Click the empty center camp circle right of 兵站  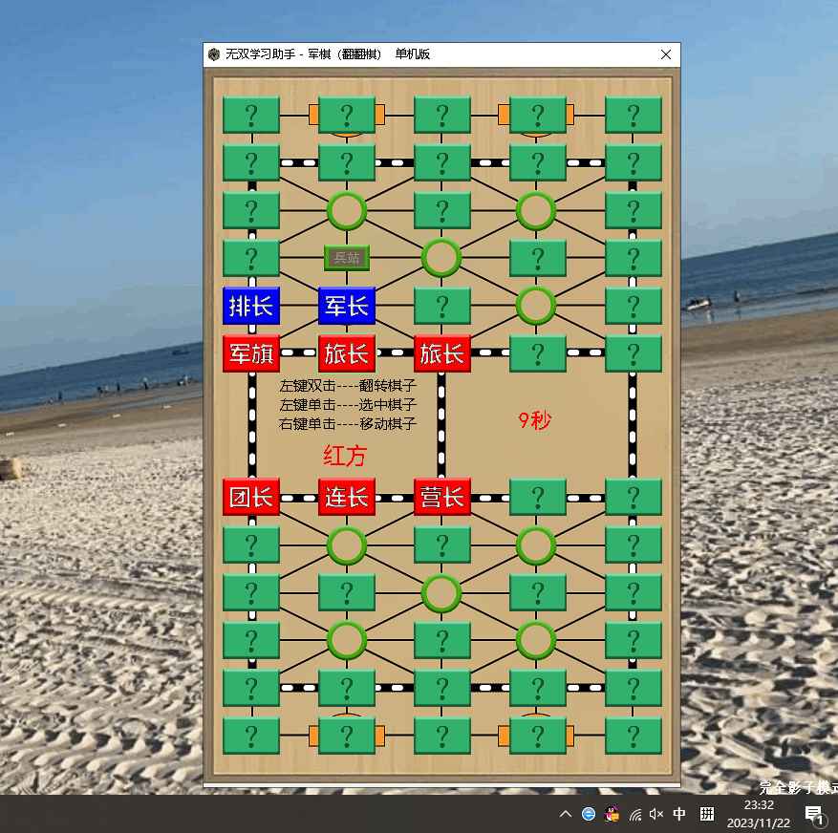click(441, 257)
